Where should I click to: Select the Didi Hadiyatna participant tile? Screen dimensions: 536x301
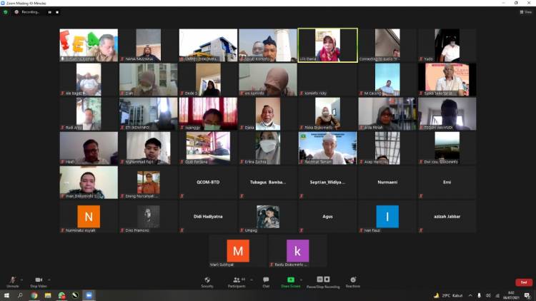[208, 216]
